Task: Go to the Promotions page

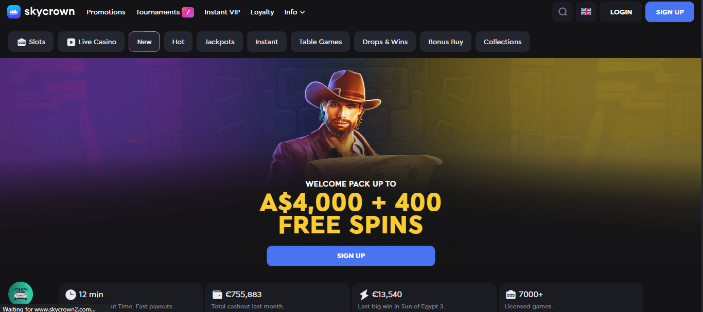Action: [106, 12]
